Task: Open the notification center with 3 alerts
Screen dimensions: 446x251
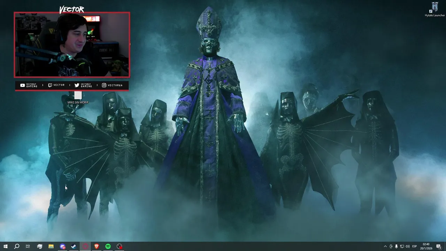Action: (x=439, y=246)
